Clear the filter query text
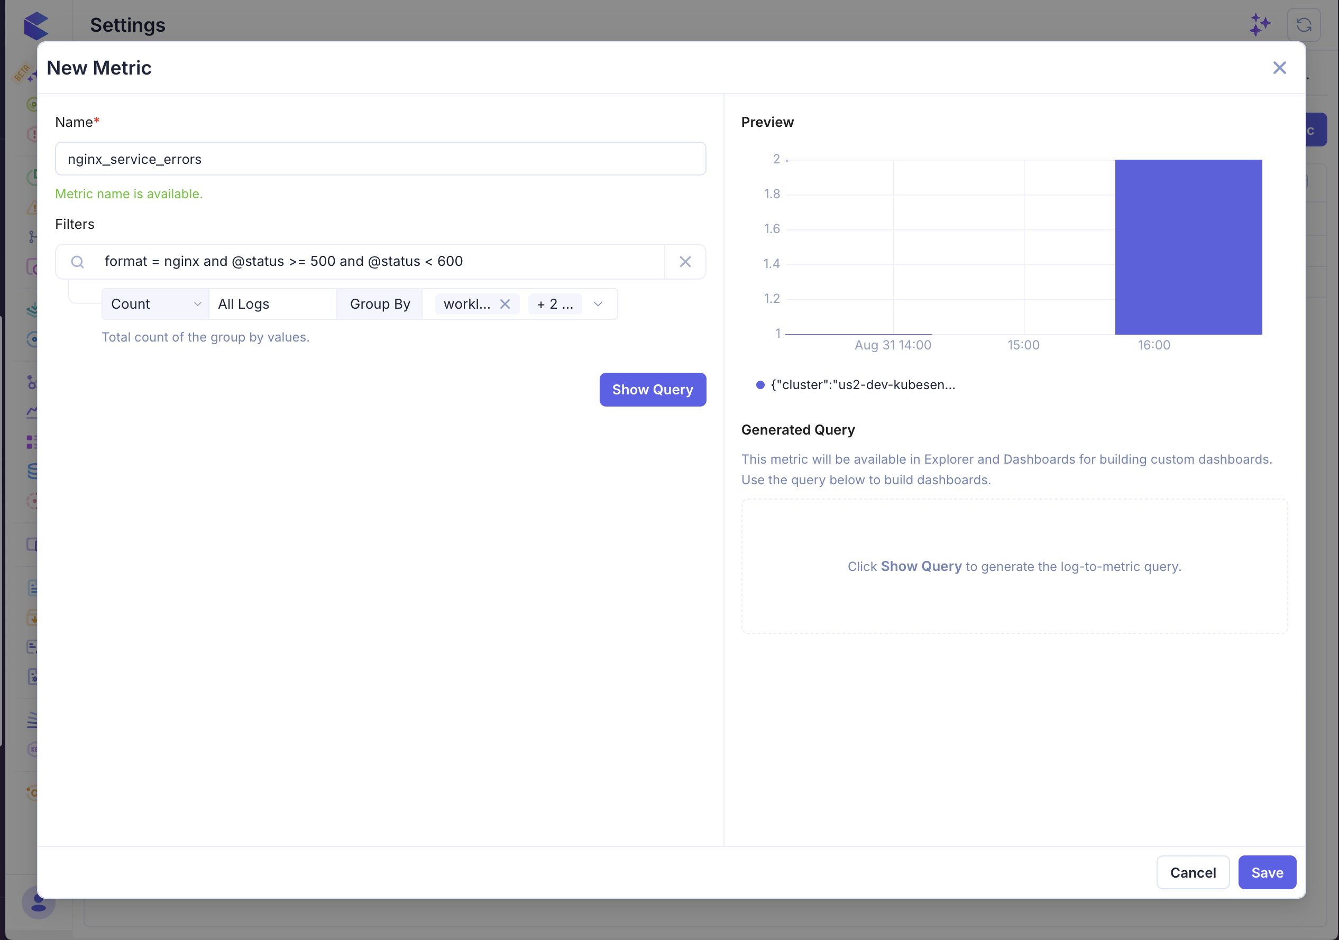The width and height of the screenshot is (1339, 940). [685, 262]
